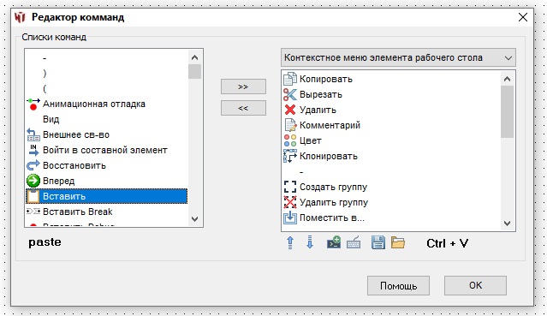
Task: Select Вставить Break in the command list
Action: [77, 212]
